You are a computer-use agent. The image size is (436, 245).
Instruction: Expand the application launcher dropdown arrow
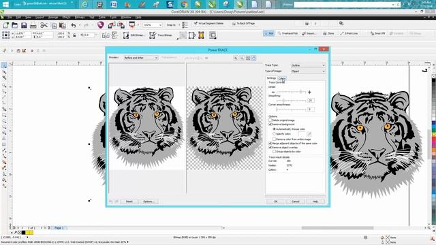[x=138, y=25]
